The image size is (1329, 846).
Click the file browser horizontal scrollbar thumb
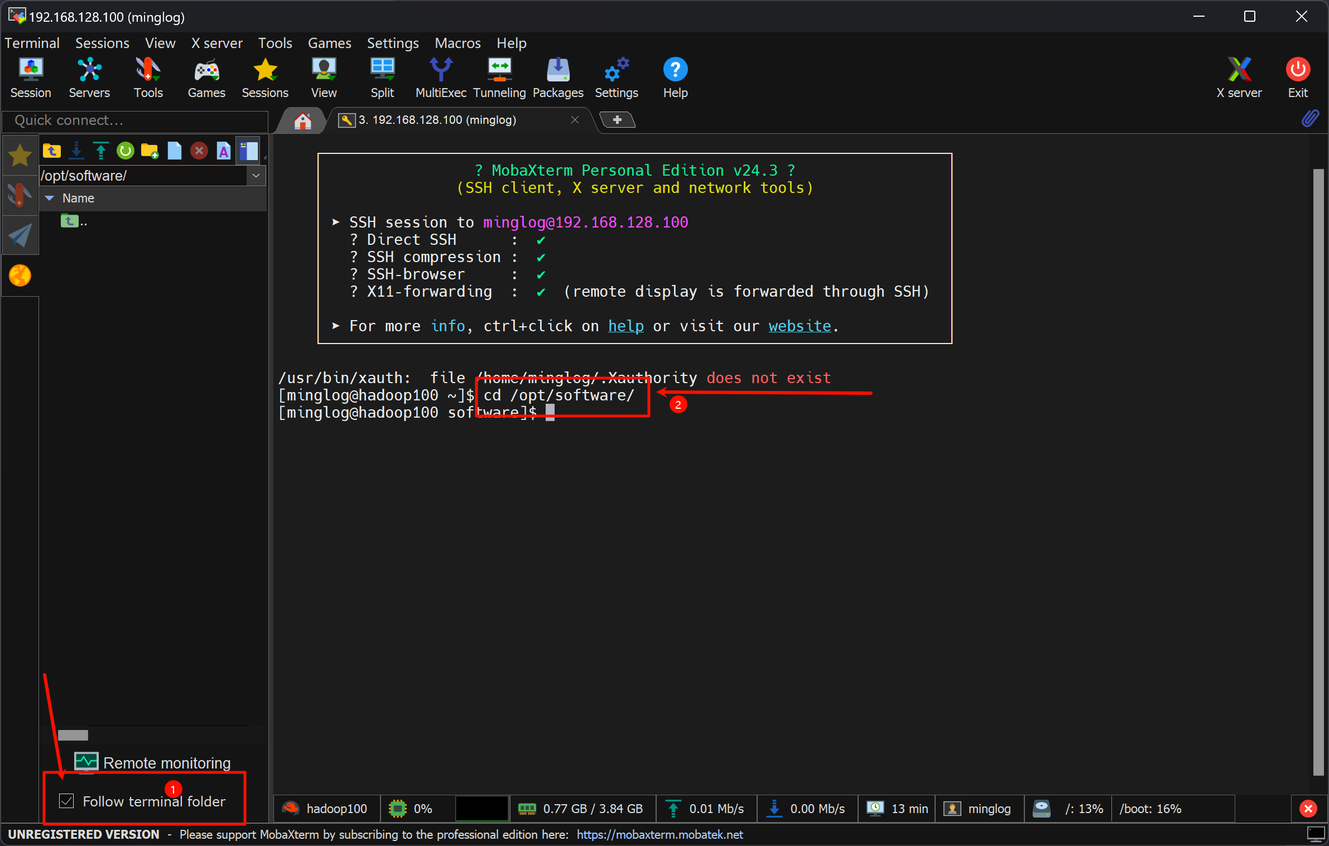73,735
